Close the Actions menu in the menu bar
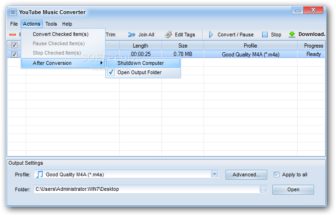The width and height of the screenshot is (336, 216). tap(31, 24)
